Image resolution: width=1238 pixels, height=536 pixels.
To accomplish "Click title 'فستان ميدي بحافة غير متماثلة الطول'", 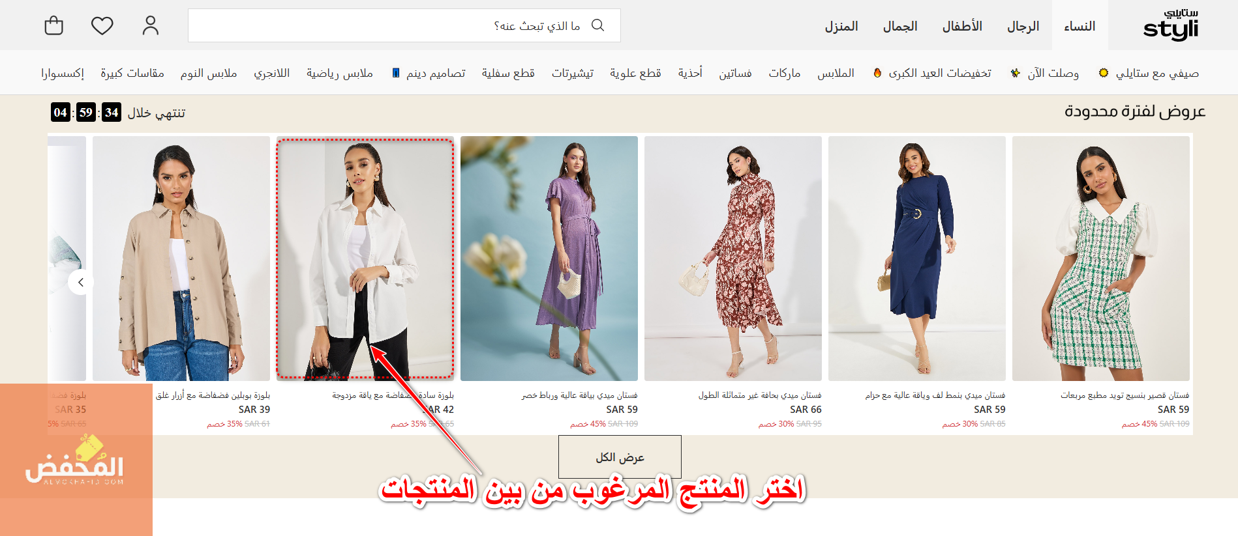I will (x=760, y=395).
